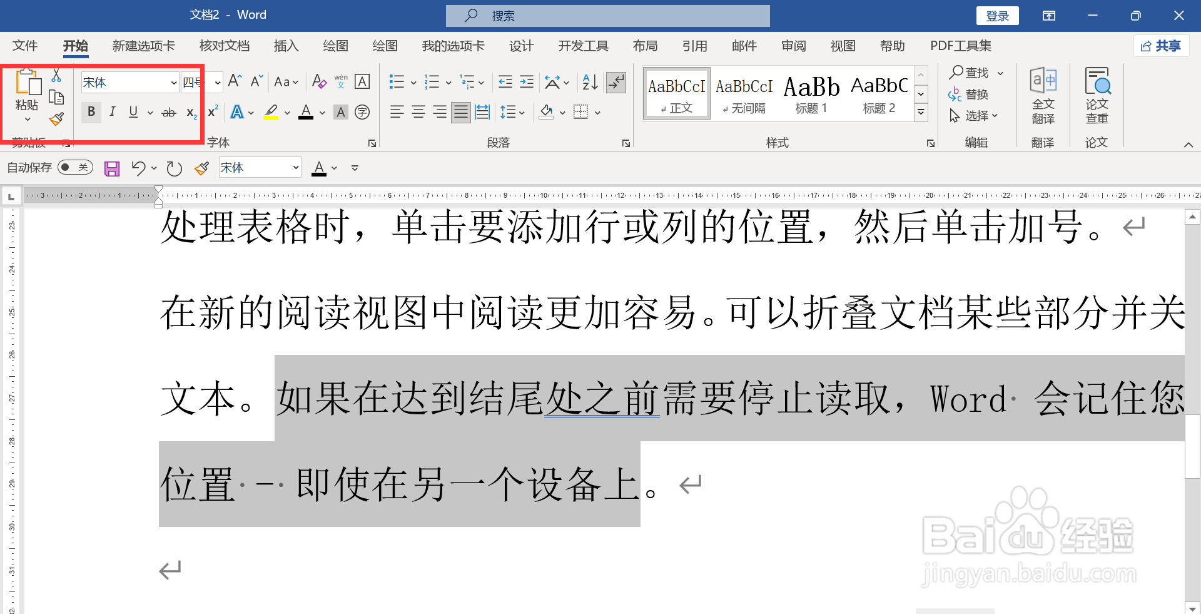Apply font color in quick access toolbar
This screenshot has height=614, width=1201.
(x=319, y=168)
